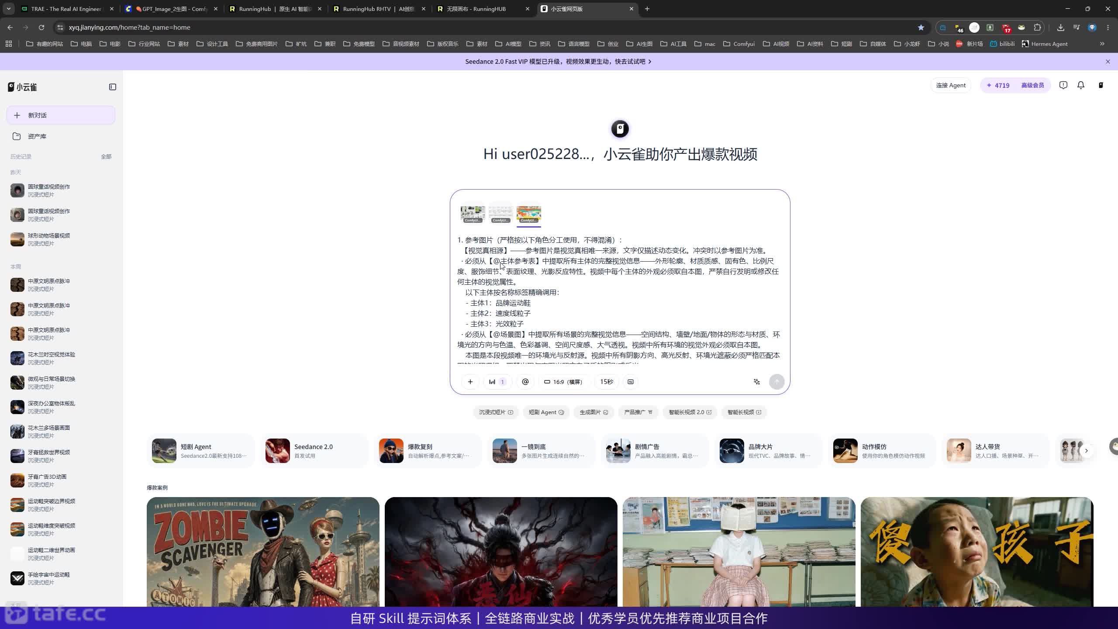
Task: Open the 15秒 duration dropdown
Action: point(607,382)
